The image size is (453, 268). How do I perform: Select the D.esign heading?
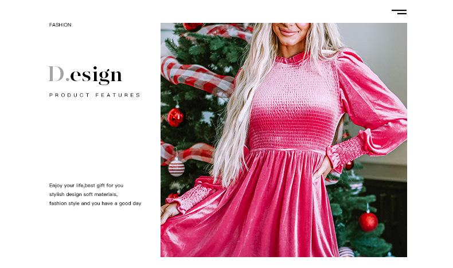point(85,75)
